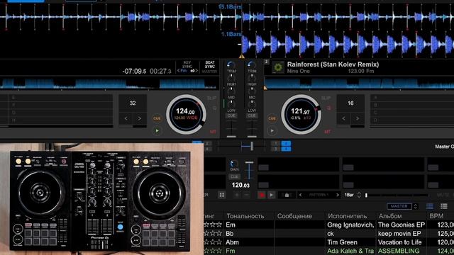Beat jump forward on deck 2 (16 beats)
454x255 pixels.
click(358, 118)
